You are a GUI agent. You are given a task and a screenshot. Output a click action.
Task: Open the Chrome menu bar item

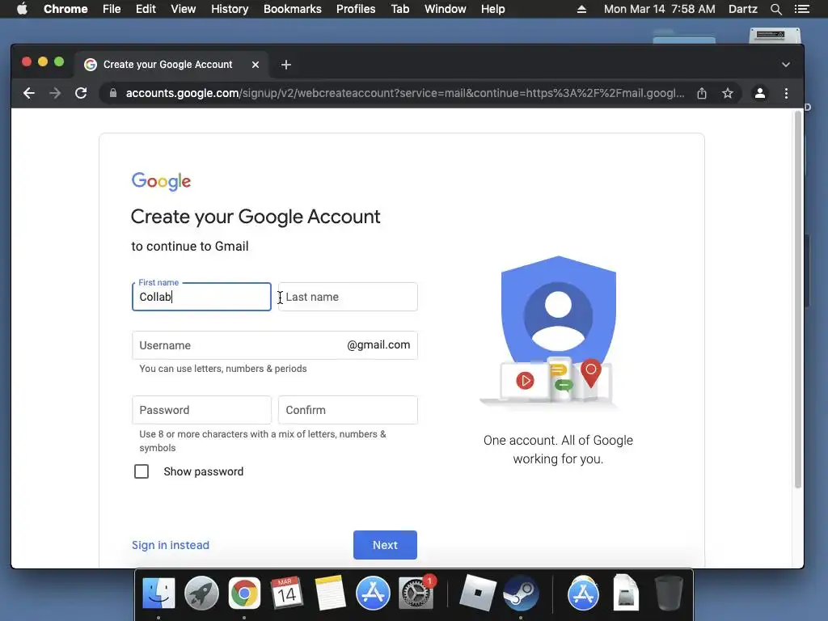(x=65, y=9)
